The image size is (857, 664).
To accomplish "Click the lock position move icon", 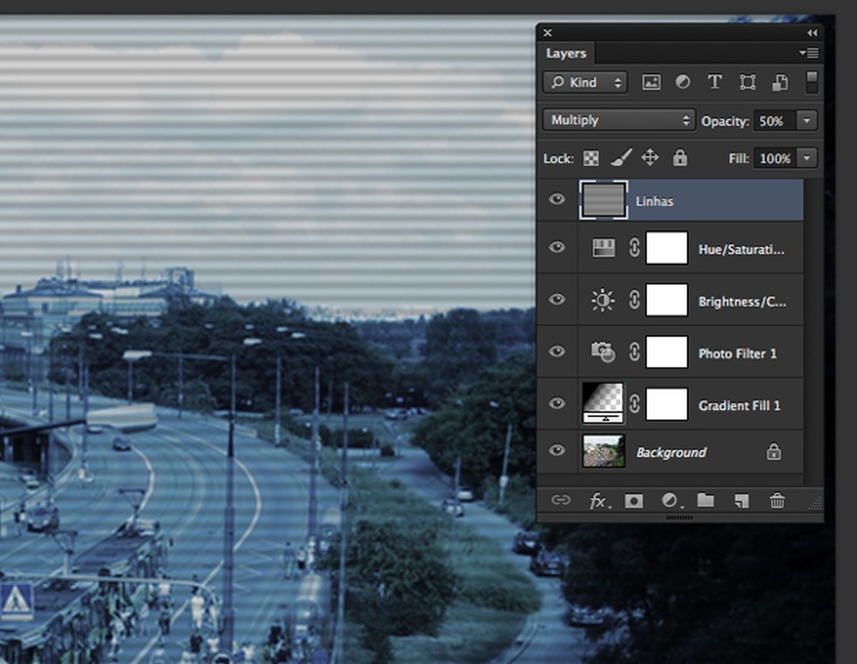I will point(650,158).
